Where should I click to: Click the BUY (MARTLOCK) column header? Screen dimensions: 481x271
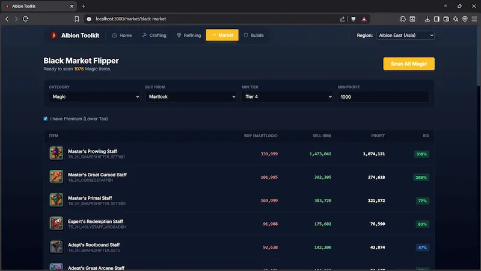pos(261,136)
